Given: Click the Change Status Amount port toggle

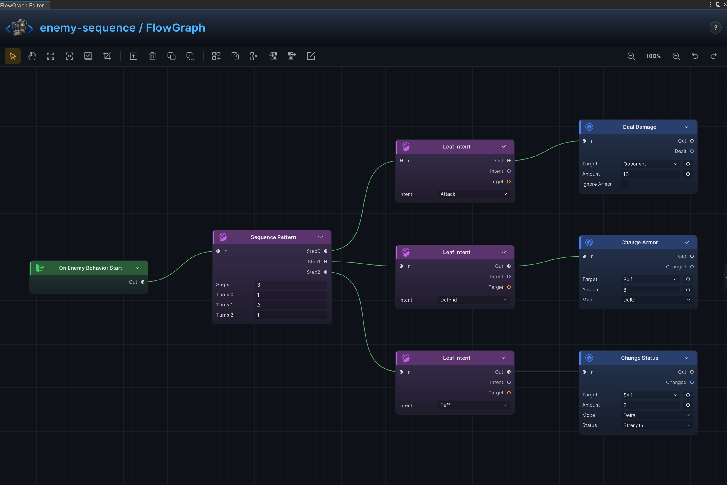Looking at the screenshot, I should click(x=688, y=405).
